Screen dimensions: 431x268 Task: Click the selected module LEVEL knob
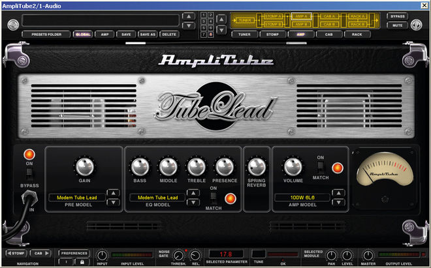347,256
